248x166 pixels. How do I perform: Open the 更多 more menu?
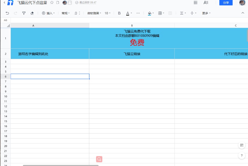point(206,13)
